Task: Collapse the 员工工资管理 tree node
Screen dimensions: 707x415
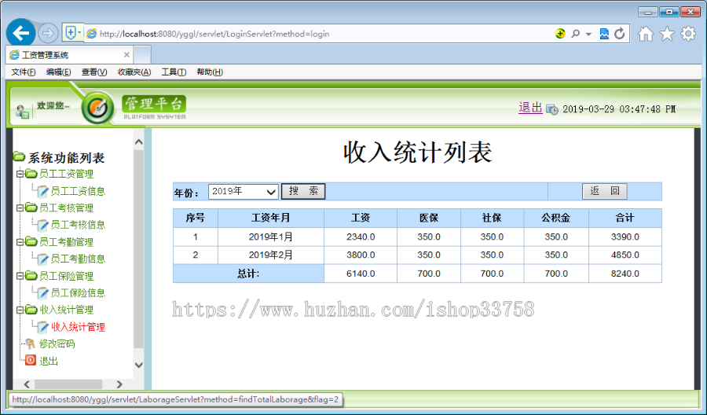Action: (20, 174)
